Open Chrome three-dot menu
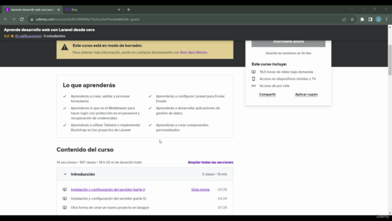Screen dimensions: 392x221 click(x=386, y=19)
